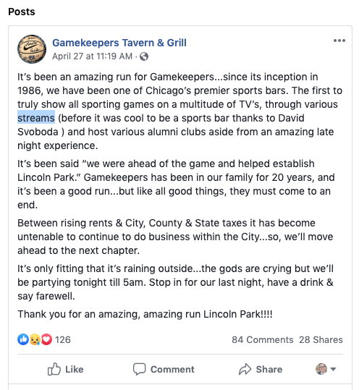Open the 84 Comments link
This screenshot has width=359, height=390.
coord(263,340)
